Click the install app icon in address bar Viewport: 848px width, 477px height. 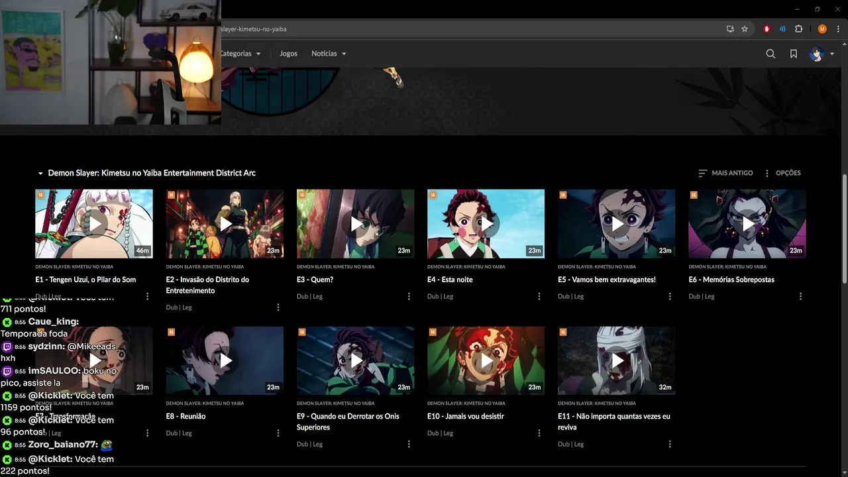tap(730, 29)
